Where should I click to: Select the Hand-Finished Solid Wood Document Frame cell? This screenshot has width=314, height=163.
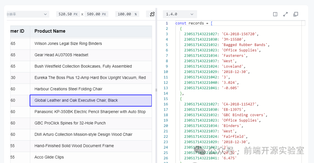click(91, 146)
